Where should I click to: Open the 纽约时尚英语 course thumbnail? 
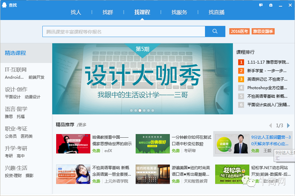pyautogui.click(x=153, y=174)
